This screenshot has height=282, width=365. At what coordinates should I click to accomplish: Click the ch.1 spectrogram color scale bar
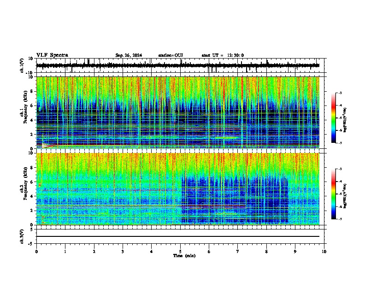[x=333, y=118]
